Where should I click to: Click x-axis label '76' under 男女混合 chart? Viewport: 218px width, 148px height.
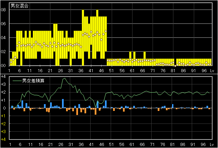coord(163,71)
